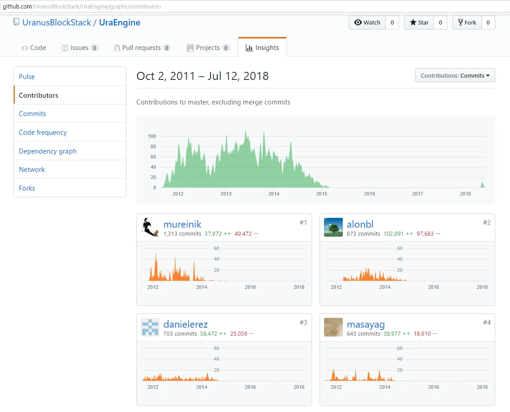Click the #4 rank on masayag card

487,323
